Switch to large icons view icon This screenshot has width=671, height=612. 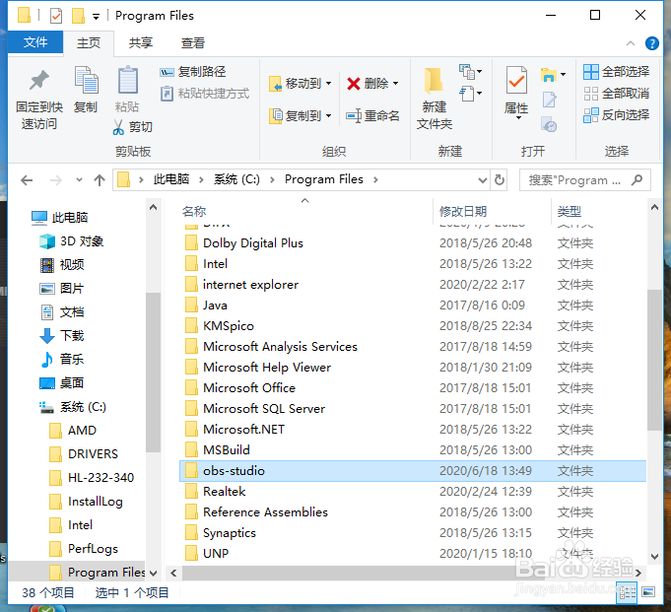click(648, 592)
